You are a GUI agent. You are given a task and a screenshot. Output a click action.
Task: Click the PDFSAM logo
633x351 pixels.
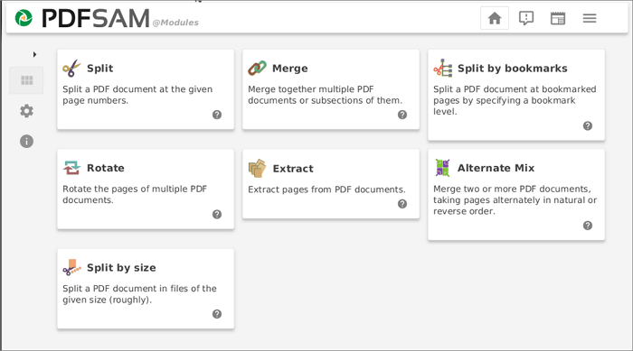[x=24, y=18]
